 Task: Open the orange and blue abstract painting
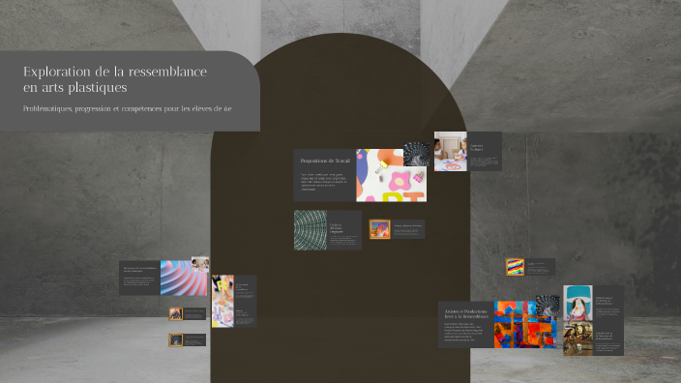pyautogui.click(x=525, y=324)
